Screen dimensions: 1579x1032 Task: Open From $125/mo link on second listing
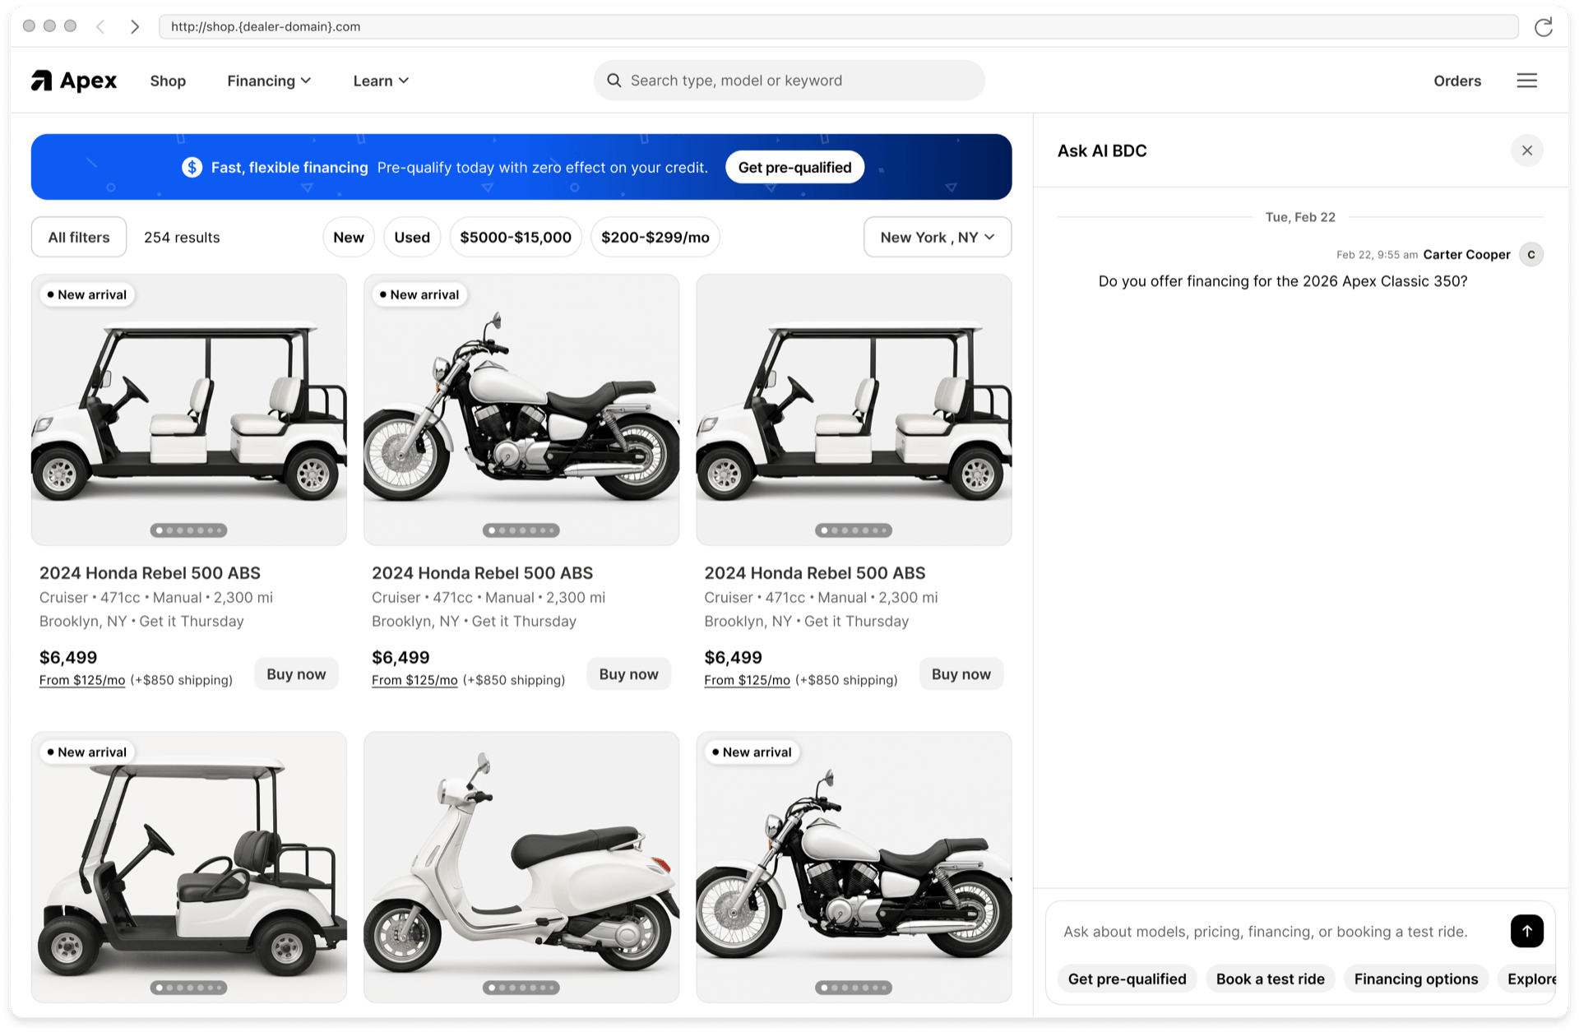(414, 680)
